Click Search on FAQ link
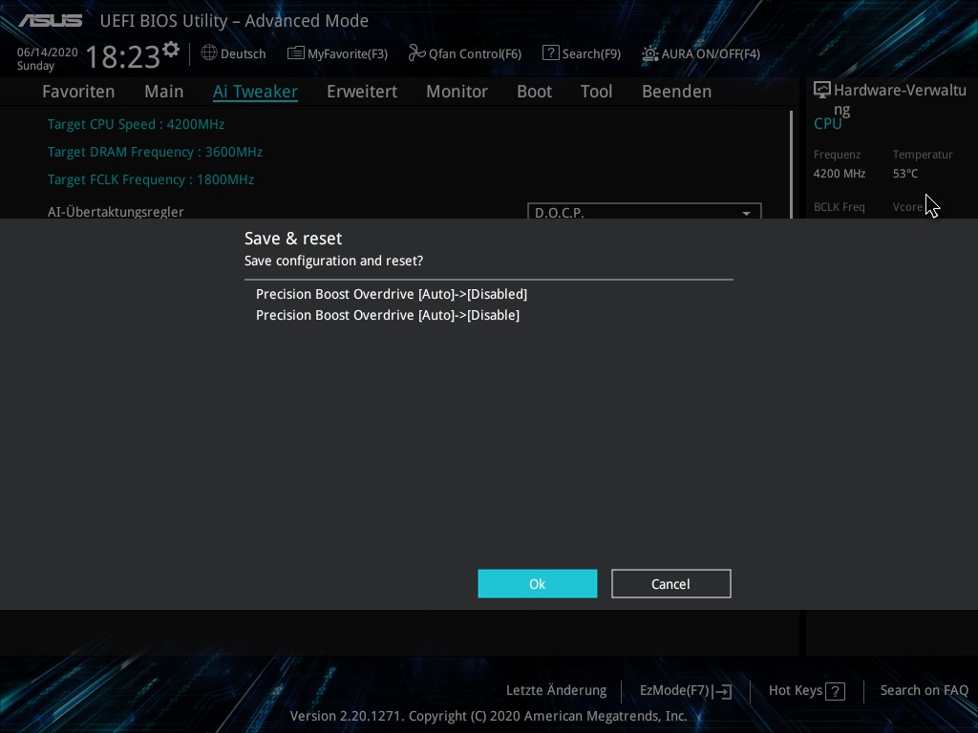 point(924,691)
